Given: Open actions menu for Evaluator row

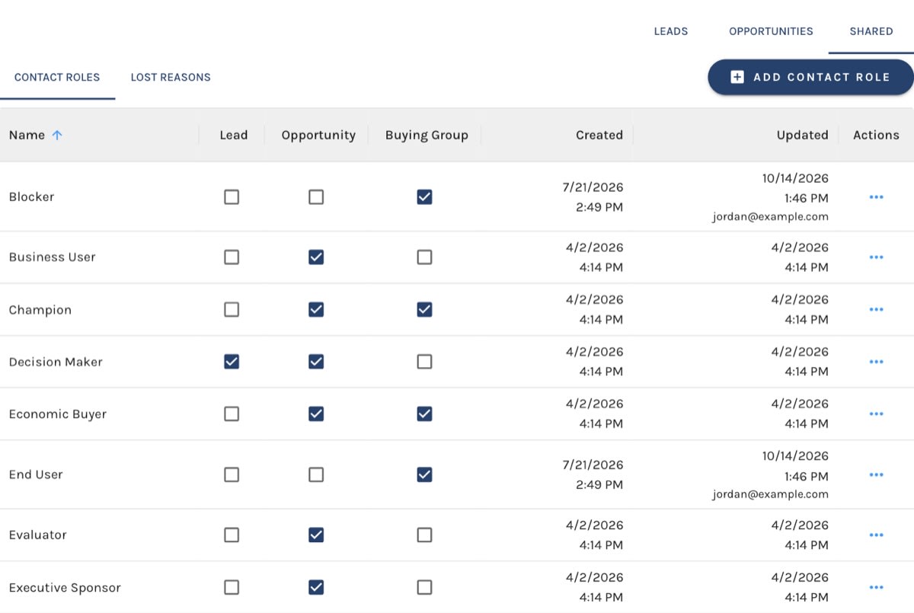Looking at the screenshot, I should tap(876, 535).
